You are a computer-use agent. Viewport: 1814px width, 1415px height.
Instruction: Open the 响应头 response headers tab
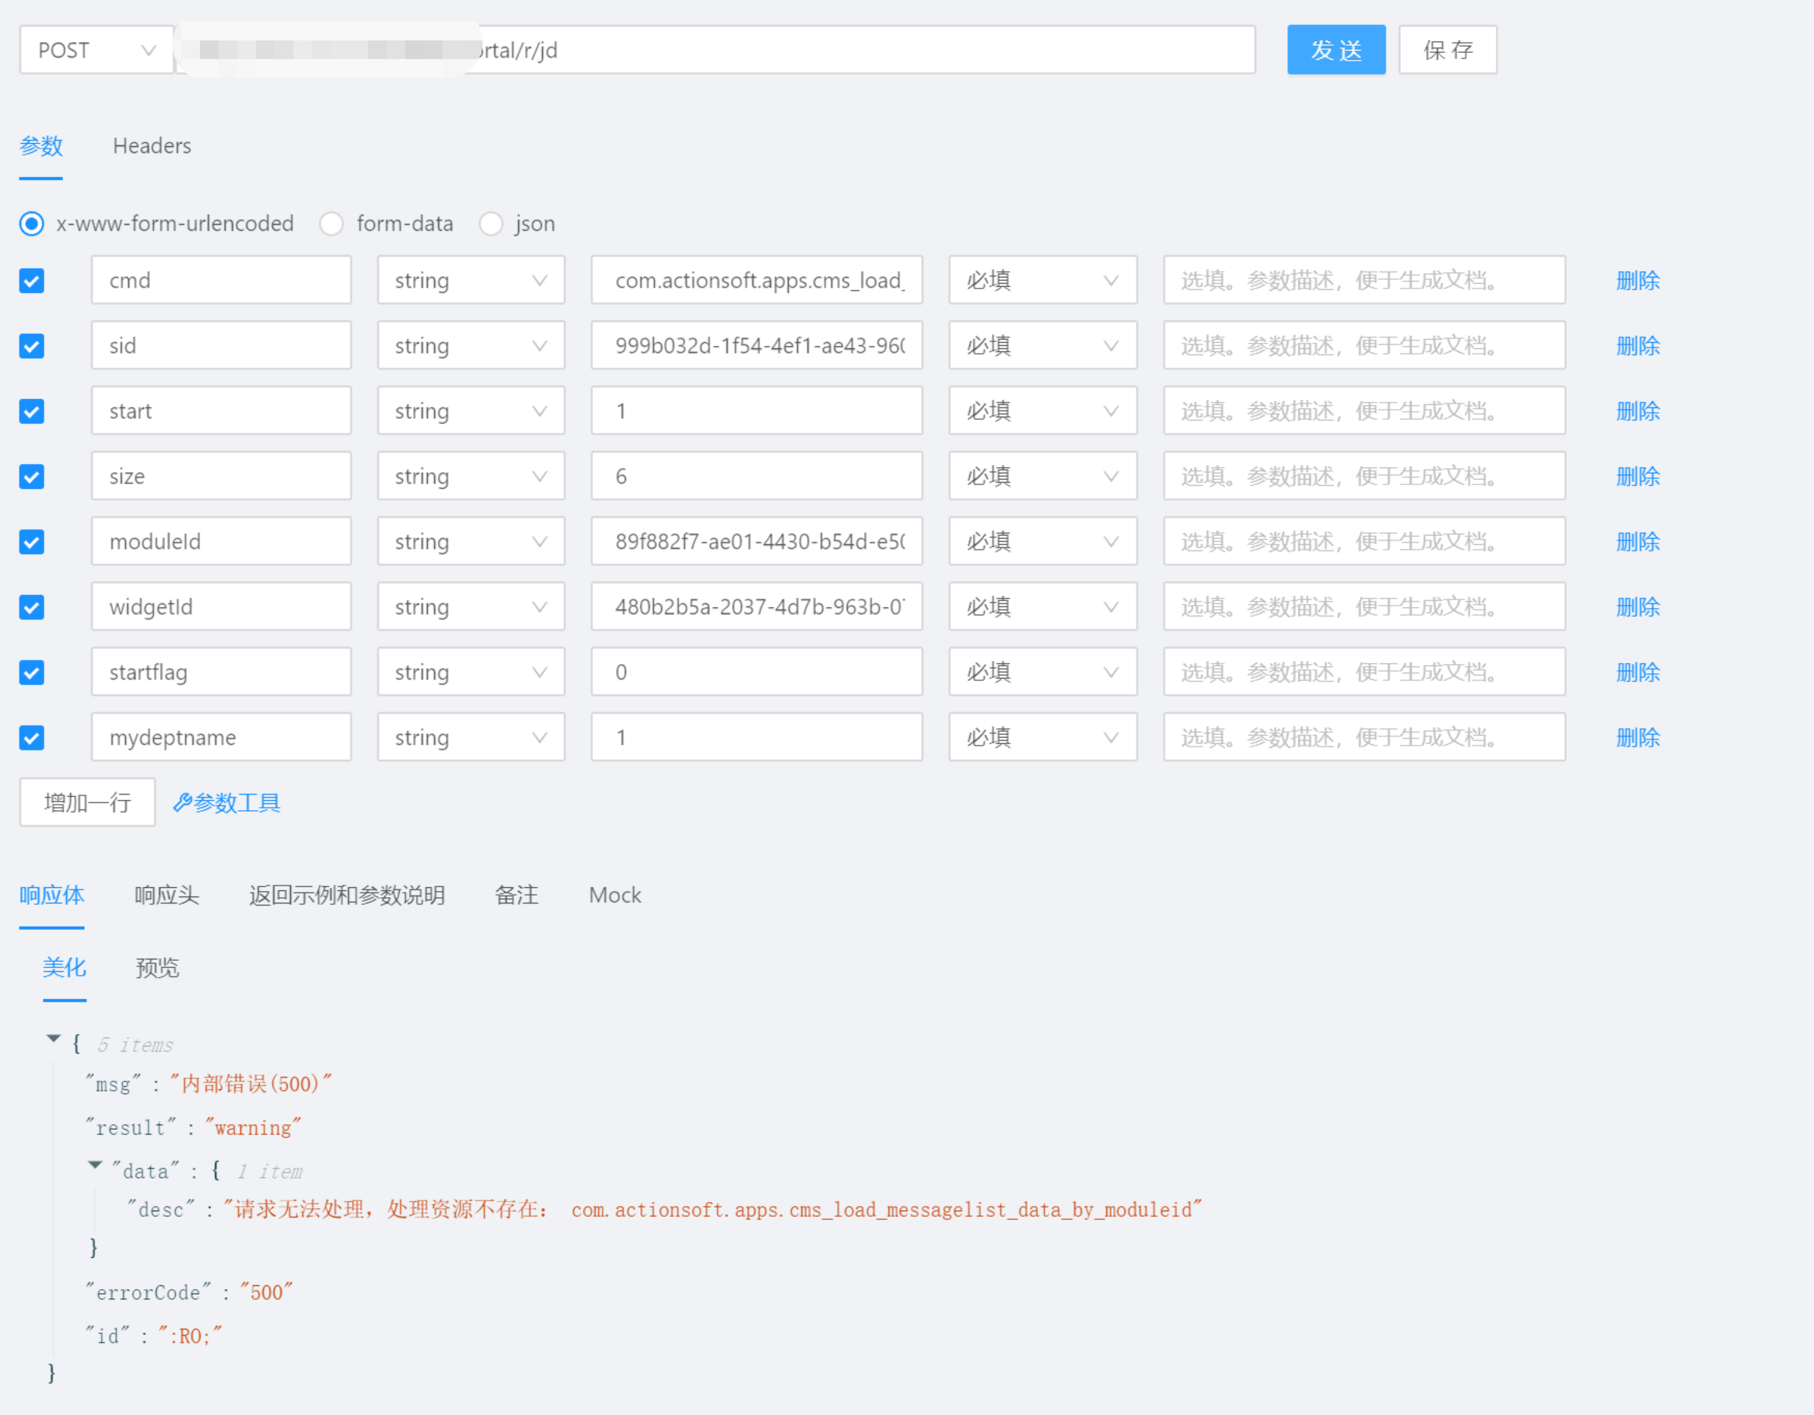(x=166, y=895)
